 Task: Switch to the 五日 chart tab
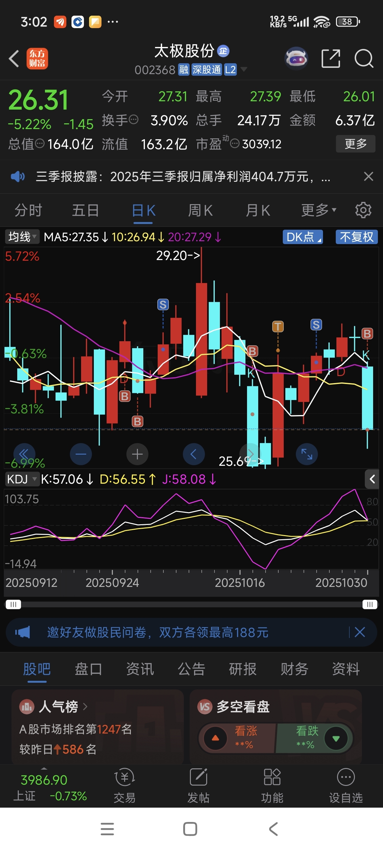point(86,210)
